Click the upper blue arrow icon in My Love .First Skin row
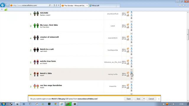This screenshot has width=189, height=106. click(x=131, y=24)
